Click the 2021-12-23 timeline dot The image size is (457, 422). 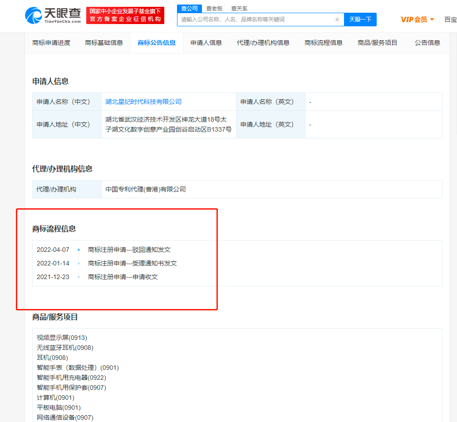pyautogui.click(x=79, y=277)
